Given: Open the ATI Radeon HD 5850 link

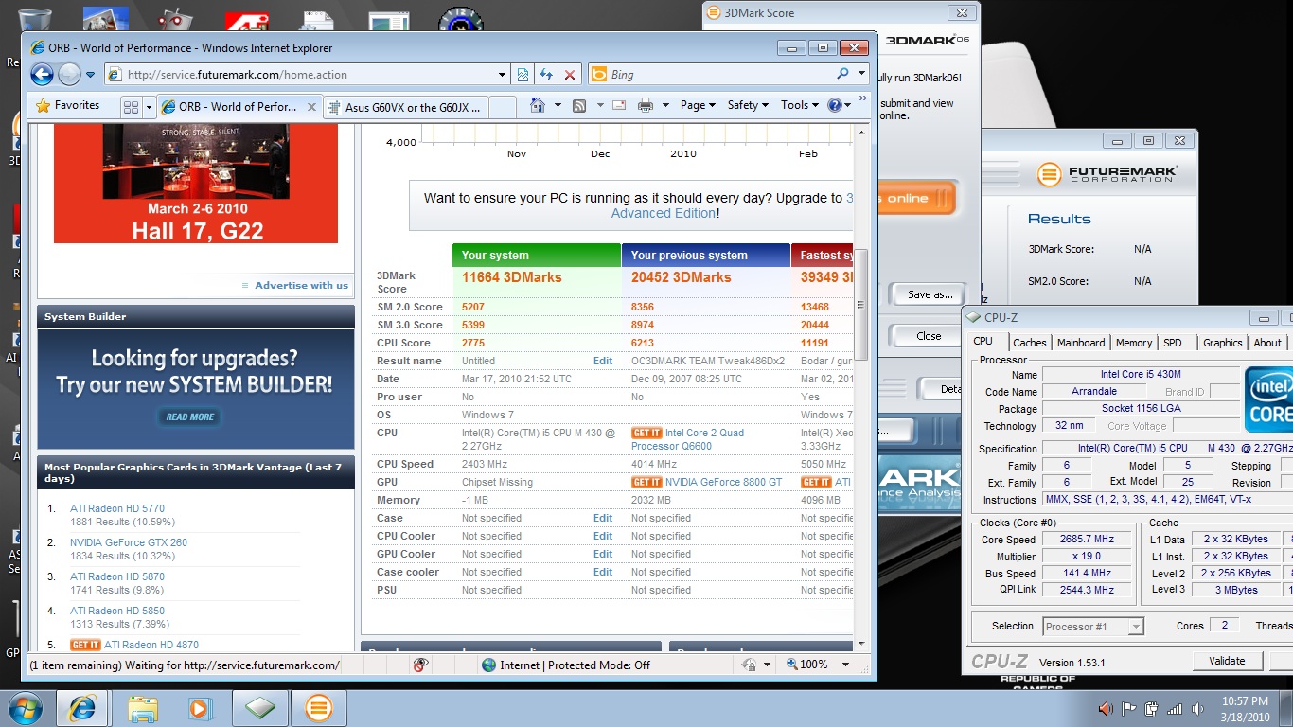Looking at the screenshot, I should [117, 611].
